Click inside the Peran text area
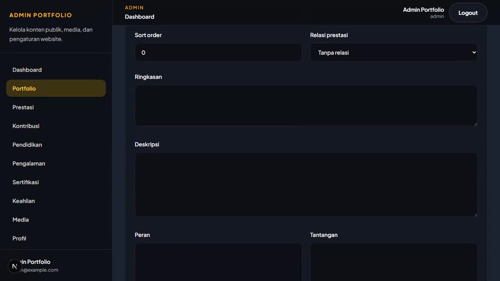 coord(218,262)
